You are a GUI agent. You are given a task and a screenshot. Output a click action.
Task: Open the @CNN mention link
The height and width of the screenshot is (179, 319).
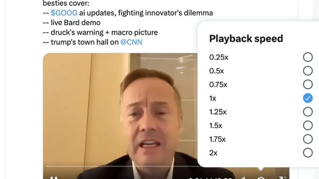coord(131,42)
